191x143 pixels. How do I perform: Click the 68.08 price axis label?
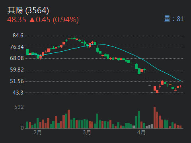pos(17,58)
